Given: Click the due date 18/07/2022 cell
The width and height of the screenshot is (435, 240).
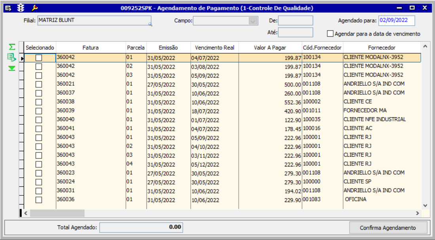Looking at the screenshot, I should [x=215, y=111].
